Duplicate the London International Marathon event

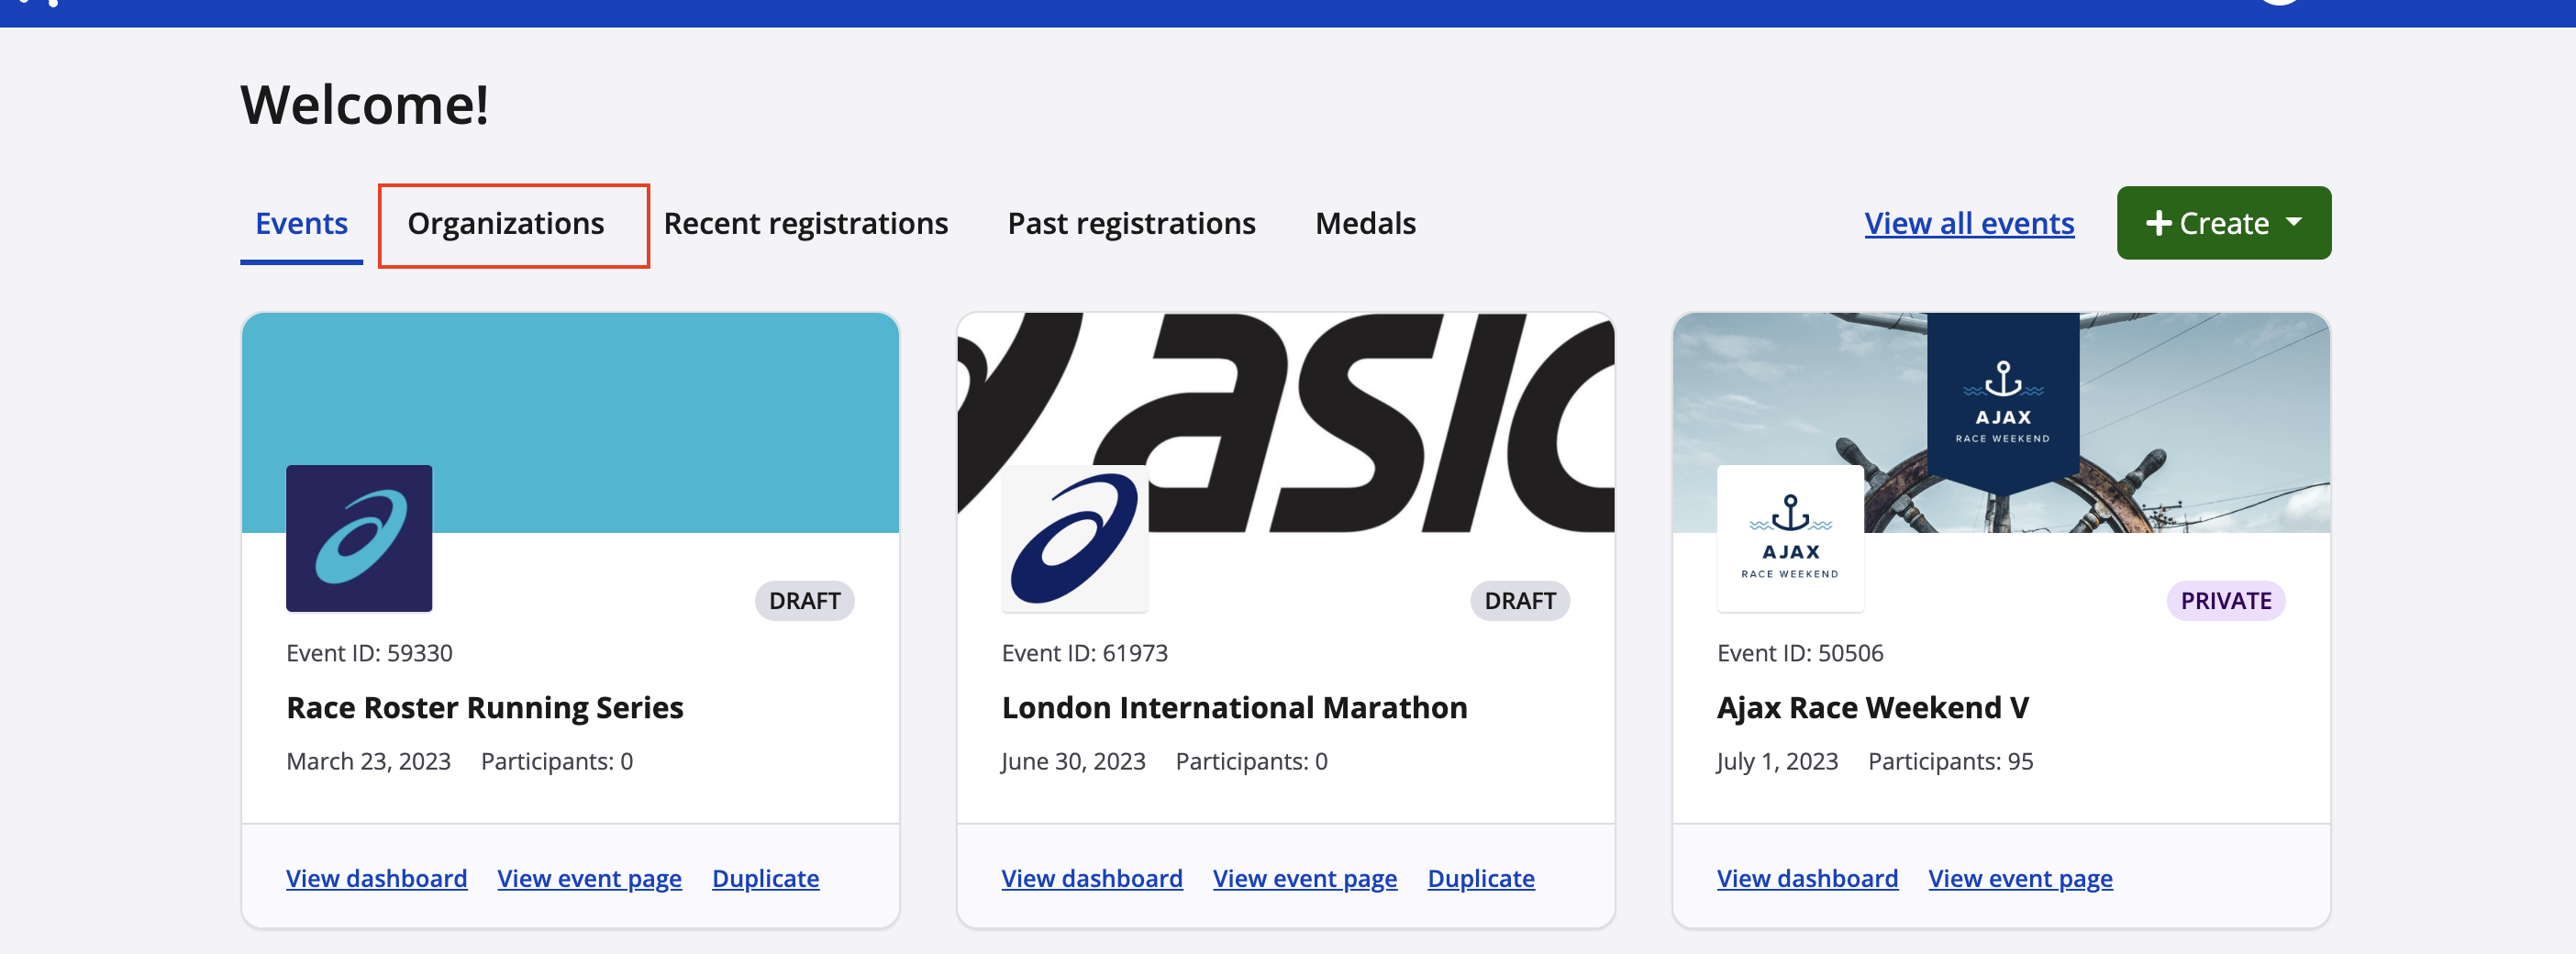(x=1480, y=878)
